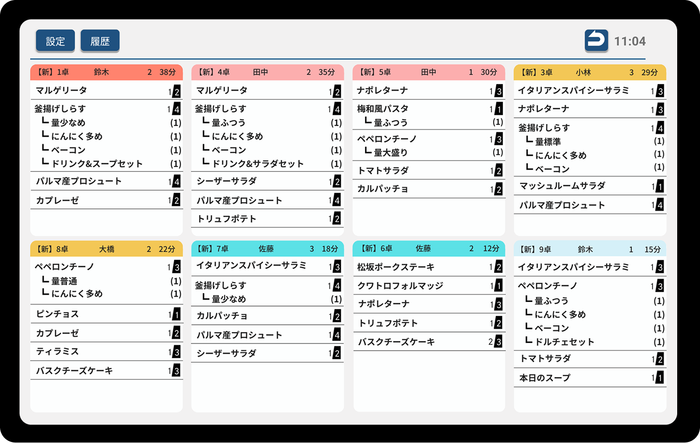
Task: Open the 設定 settings button
Action: pyautogui.click(x=55, y=41)
